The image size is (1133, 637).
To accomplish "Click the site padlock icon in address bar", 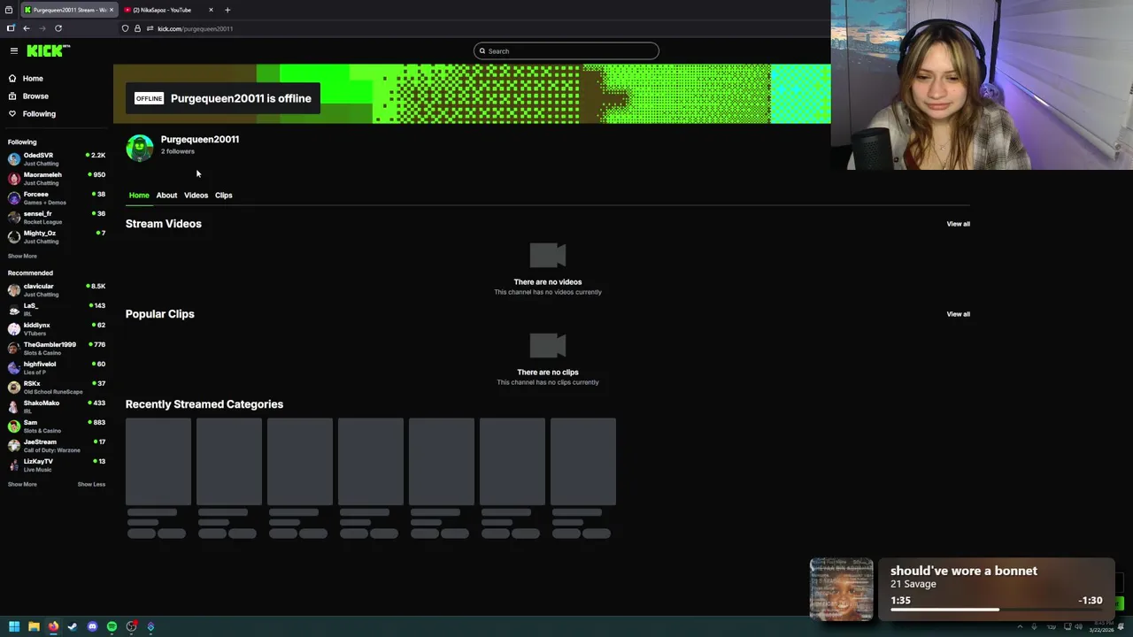I will click(137, 28).
